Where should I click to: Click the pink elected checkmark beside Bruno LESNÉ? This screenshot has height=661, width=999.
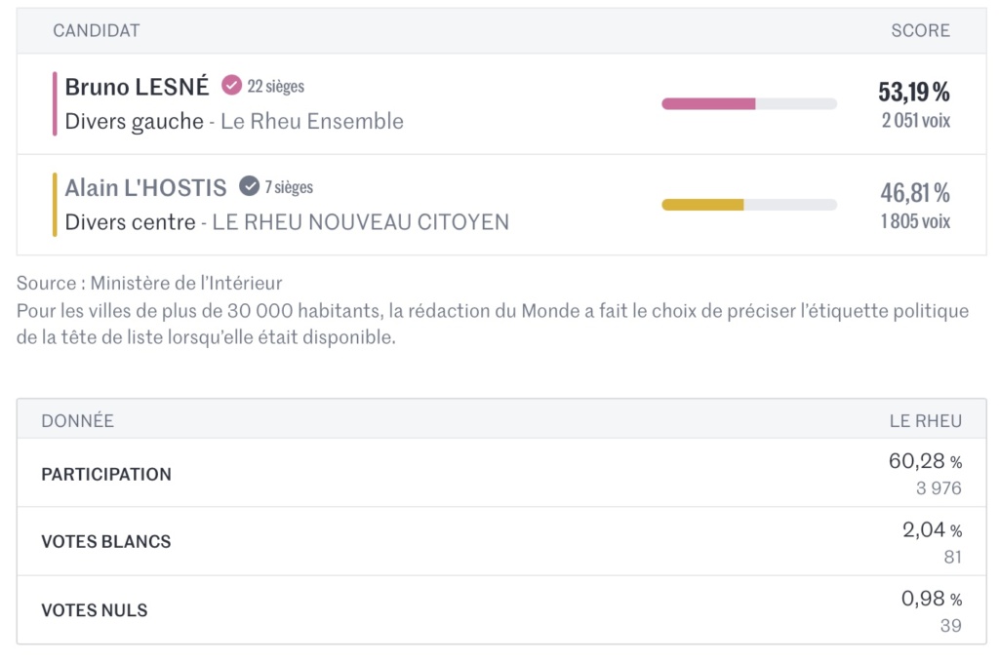(x=231, y=86)
